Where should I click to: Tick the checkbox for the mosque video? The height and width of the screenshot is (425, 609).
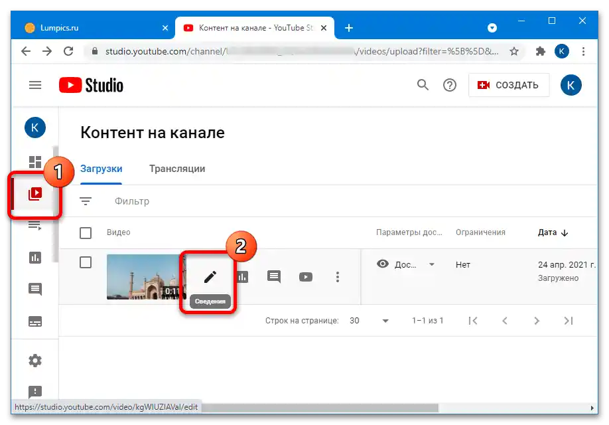tap(86, 262)
